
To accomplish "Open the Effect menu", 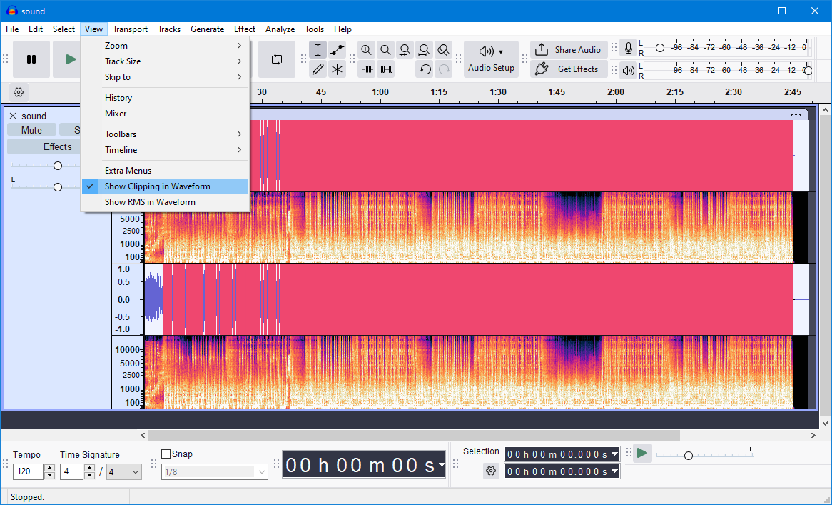I will [244, 29].
